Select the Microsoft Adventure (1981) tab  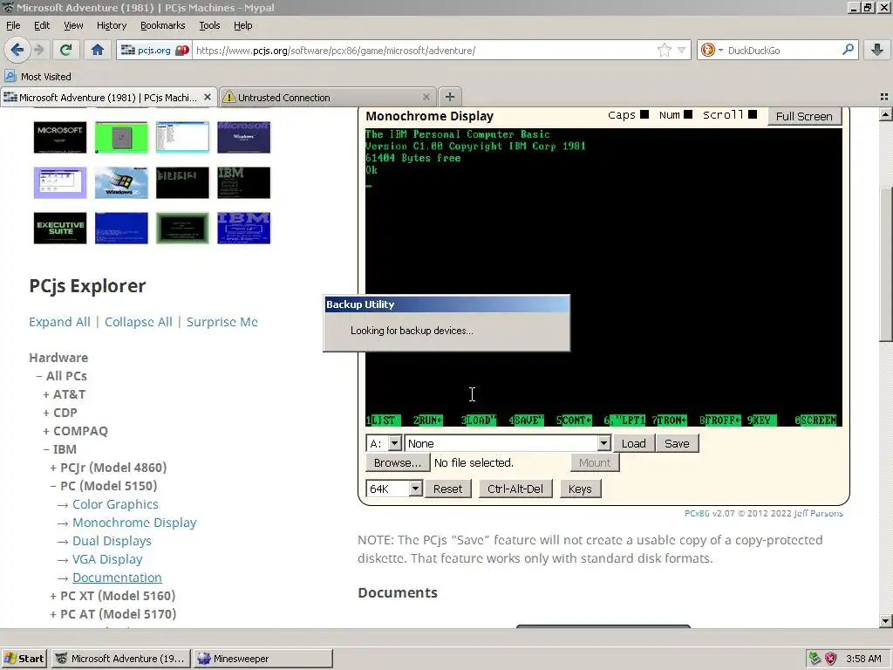[x=108, y=98]
